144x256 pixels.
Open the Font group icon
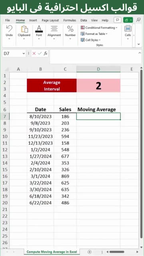[x=39, y=29]
